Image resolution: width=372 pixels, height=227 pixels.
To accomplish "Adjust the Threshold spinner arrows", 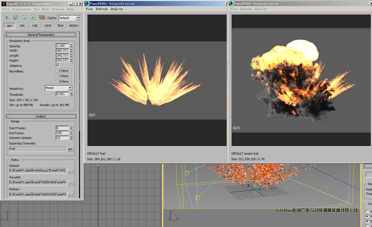I will coord(71,94).
